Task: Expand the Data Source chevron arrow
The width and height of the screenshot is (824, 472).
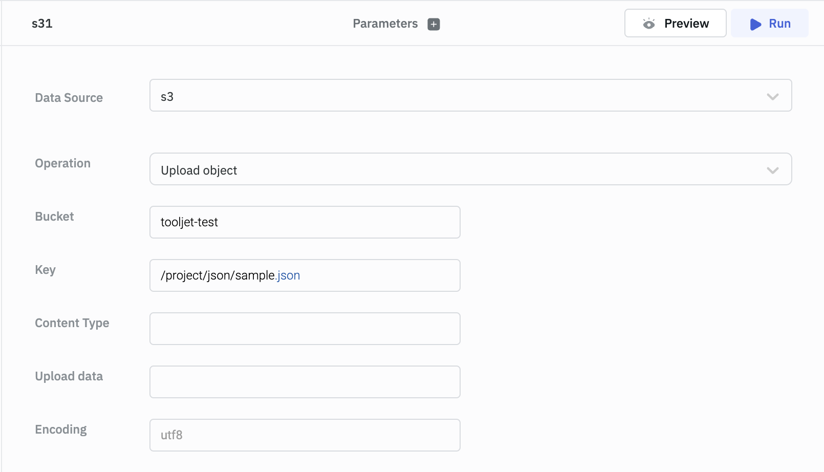Action: (x=772, y=96)
